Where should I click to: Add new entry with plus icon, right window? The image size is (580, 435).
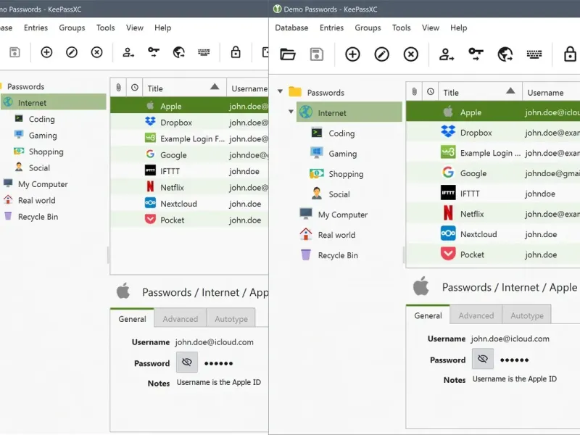point(352,54)
